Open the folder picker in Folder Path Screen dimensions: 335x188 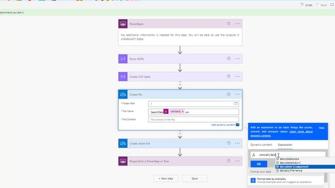tap(236, 103)
